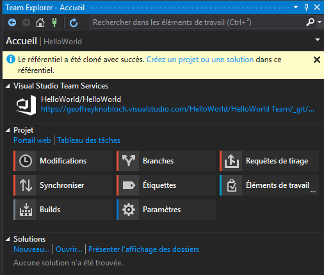Dismiss the cloned repository notification

[x=317, y=60]
